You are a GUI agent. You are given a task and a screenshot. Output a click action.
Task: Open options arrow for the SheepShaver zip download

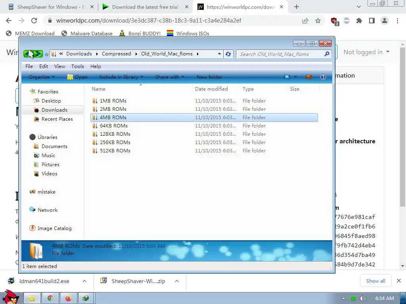pos(177,281)
